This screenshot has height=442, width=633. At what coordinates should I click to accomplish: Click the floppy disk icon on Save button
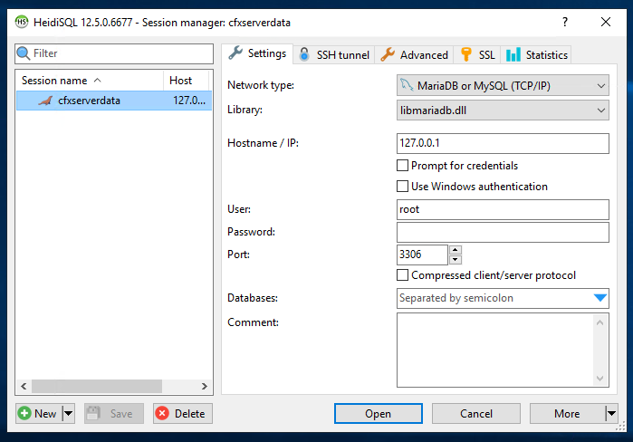(93, 413)
